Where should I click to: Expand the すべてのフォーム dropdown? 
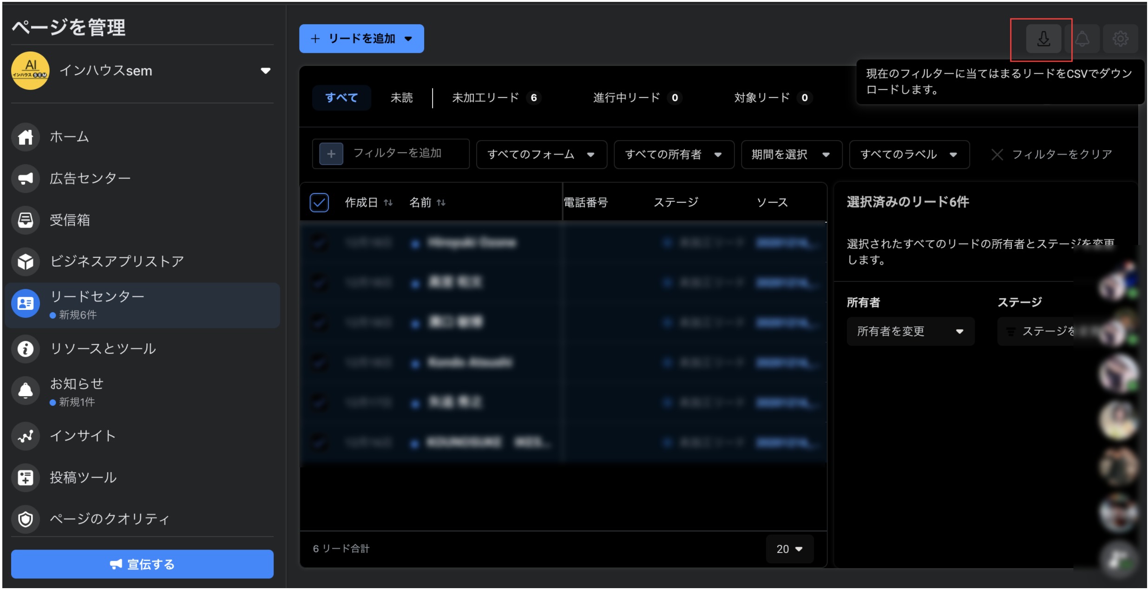point(541,154)
